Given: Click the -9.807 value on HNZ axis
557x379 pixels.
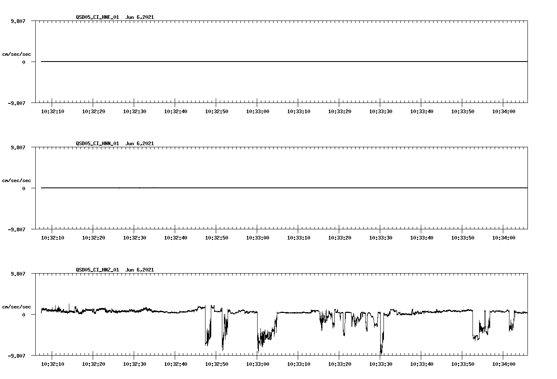Looking at the screenshot, I should click(x=17, y=356).
